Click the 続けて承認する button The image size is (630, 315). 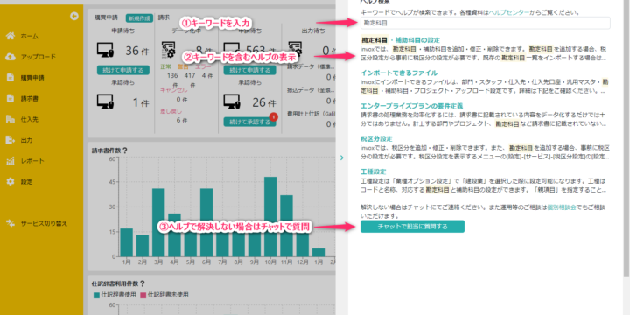click(249, 122)
